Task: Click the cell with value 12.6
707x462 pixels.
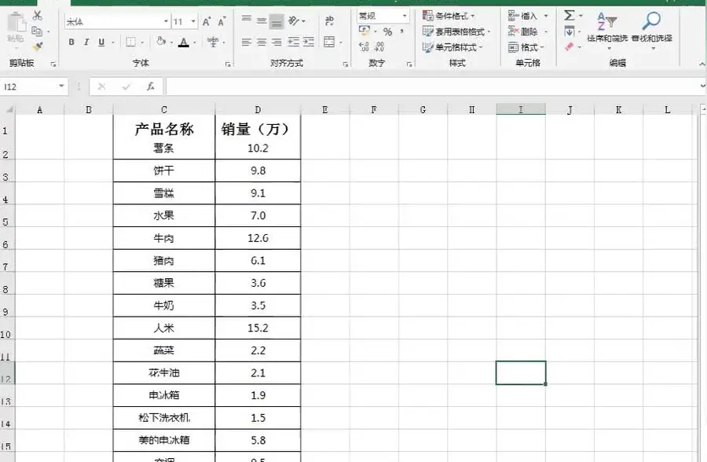Action: click(258, 238)
